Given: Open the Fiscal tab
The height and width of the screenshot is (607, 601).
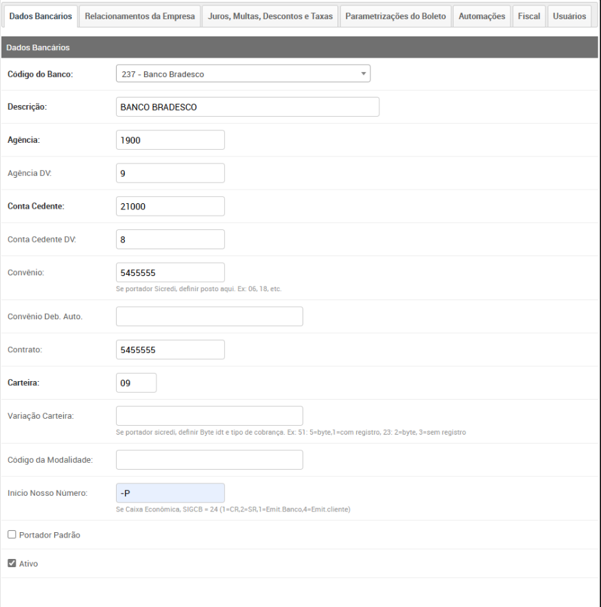Looking at the screenshot, I should point(529,16).
